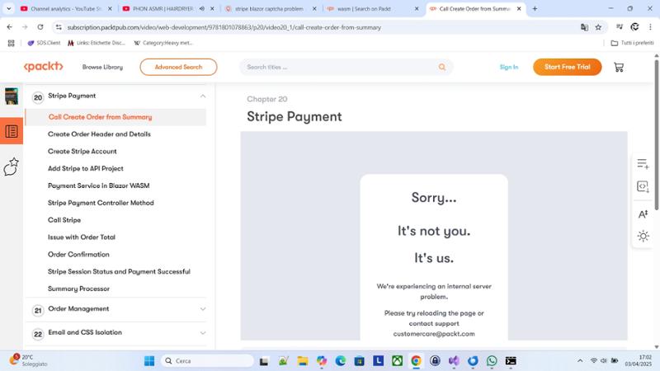Mute the PHON ASMR tab audio icon

pos(202,8)
